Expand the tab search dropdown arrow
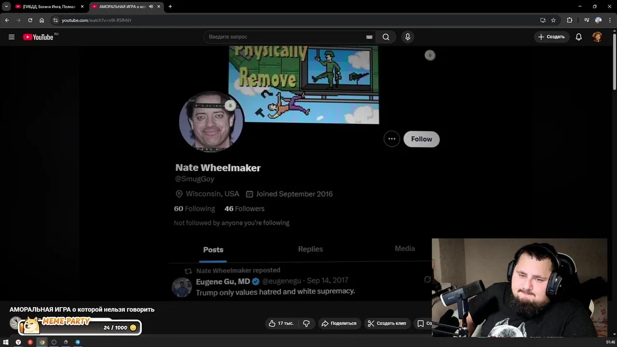 click(x=6, y=7)
